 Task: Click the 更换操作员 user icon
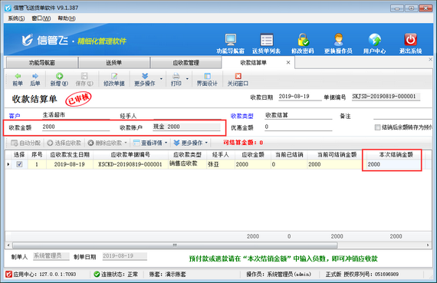338,40
